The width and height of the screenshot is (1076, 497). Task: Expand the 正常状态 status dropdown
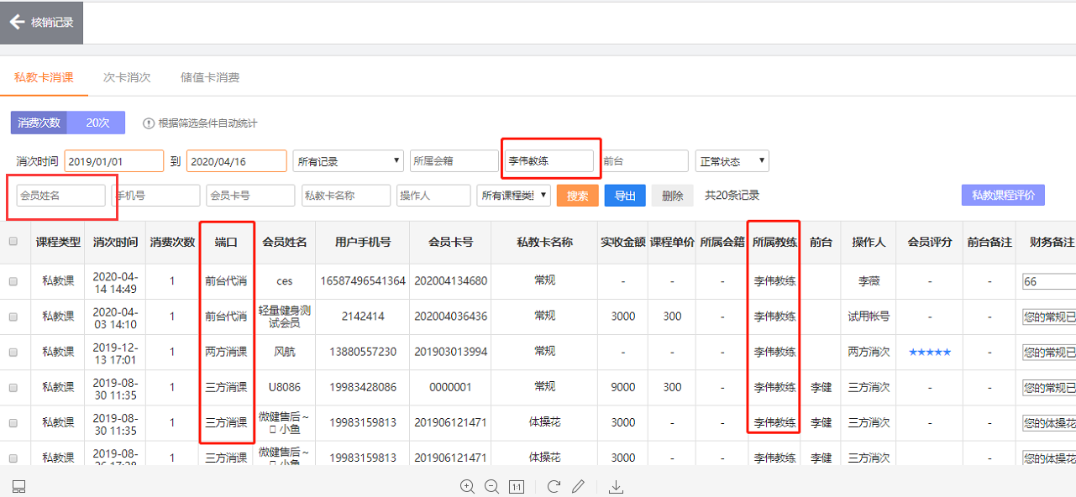[732, 161]
